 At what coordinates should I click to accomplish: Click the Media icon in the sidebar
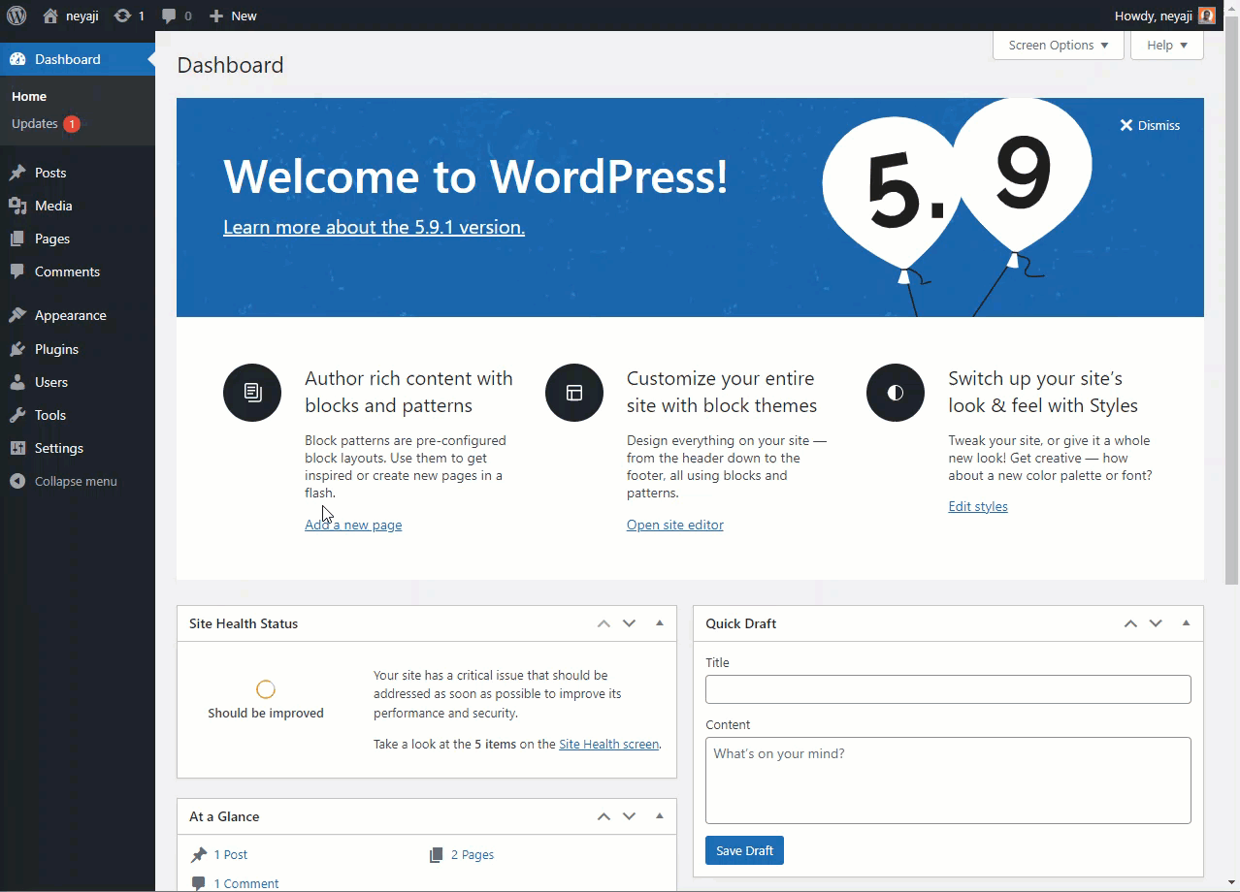pyautogui.click(x=17, y=206)
